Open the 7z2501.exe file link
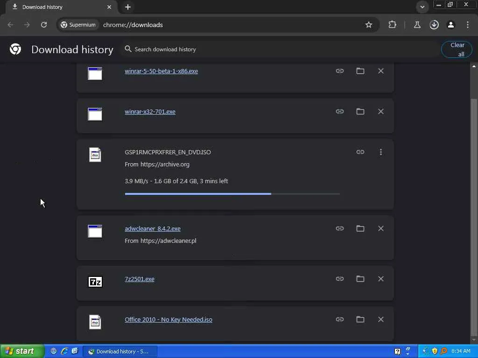 pyautogui.click(x=139, y=279)
